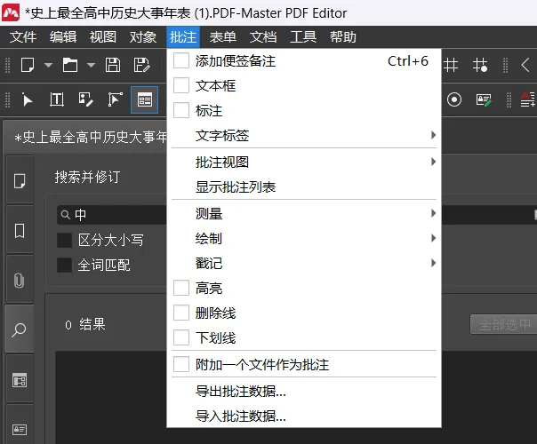Click 导出批注数据... menu entry
Image resolution: width=537 pixels, height=444 pixels.
tap(241, 392)
